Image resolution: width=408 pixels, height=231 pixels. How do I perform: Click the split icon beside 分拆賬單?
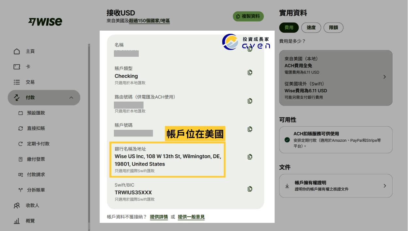21,190
